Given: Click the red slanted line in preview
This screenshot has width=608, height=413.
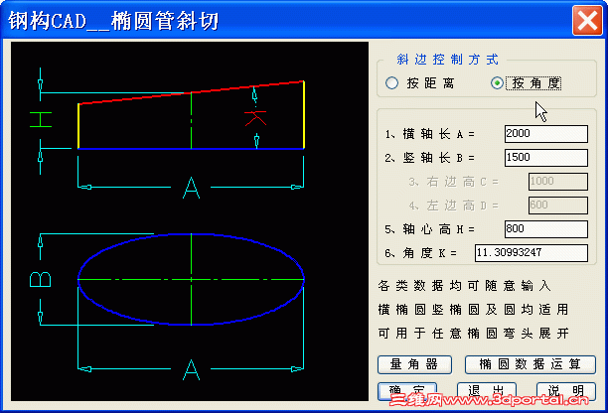Looking at the screenshot, I should coord(191,92).
